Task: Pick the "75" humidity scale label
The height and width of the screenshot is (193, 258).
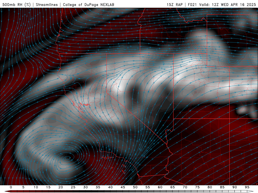Action: pyautogui.click(x=197, y=187)
